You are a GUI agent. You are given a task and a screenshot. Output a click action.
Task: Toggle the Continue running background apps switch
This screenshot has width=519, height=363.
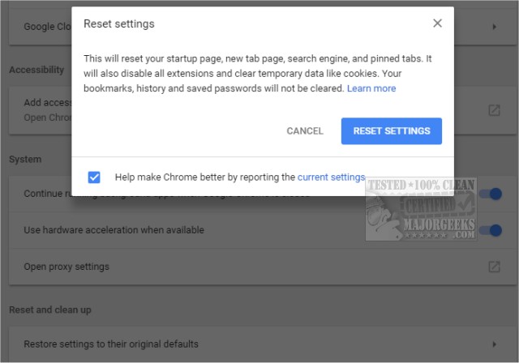(x=491, y=194)
